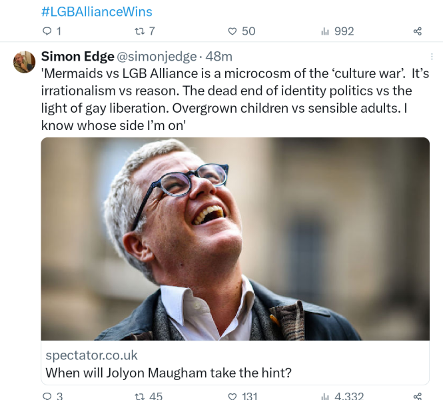The height and width of the screenshot is (400, 443).
Task: View analytics for tweet with 992 views
Action: point(325,31)
